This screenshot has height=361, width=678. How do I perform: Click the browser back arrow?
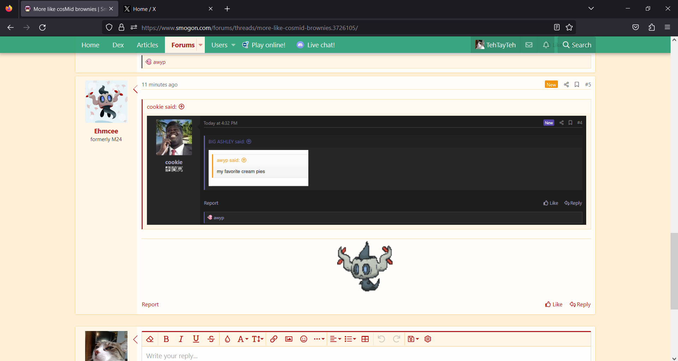tap(11, 28)
